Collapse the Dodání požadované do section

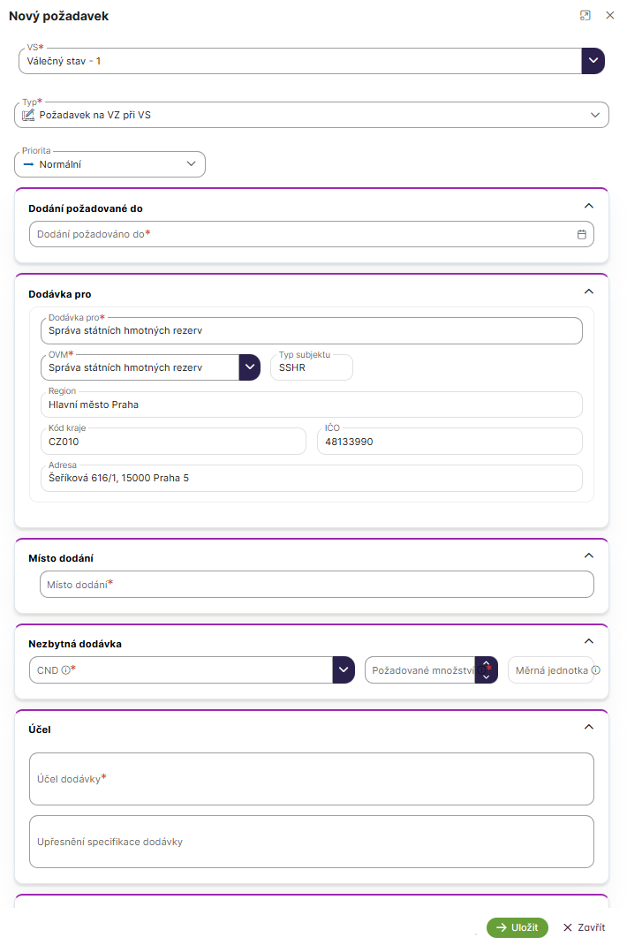click(589, 206)
